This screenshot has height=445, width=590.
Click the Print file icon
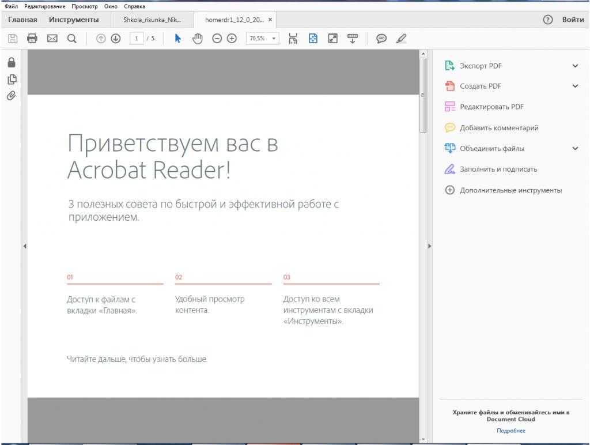tap(32, 39)
